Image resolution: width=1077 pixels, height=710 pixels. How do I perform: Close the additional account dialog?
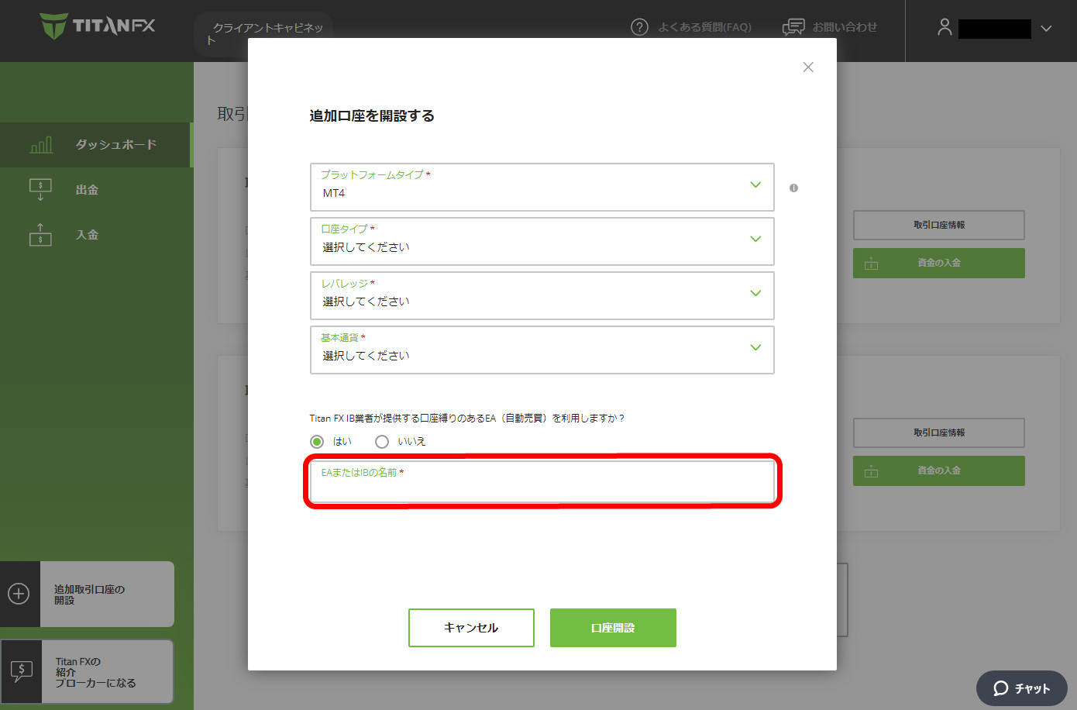pos(808,67)
